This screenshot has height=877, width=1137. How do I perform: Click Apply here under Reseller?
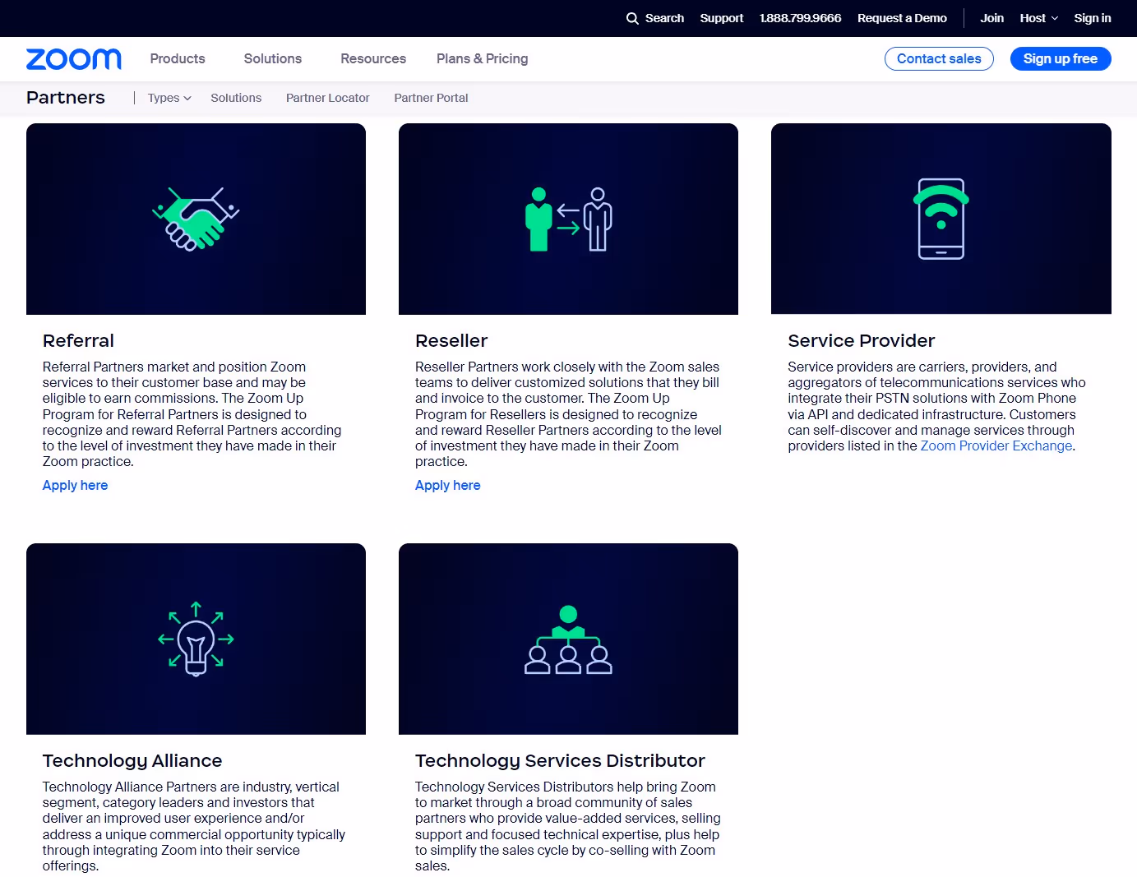[448, 486]
